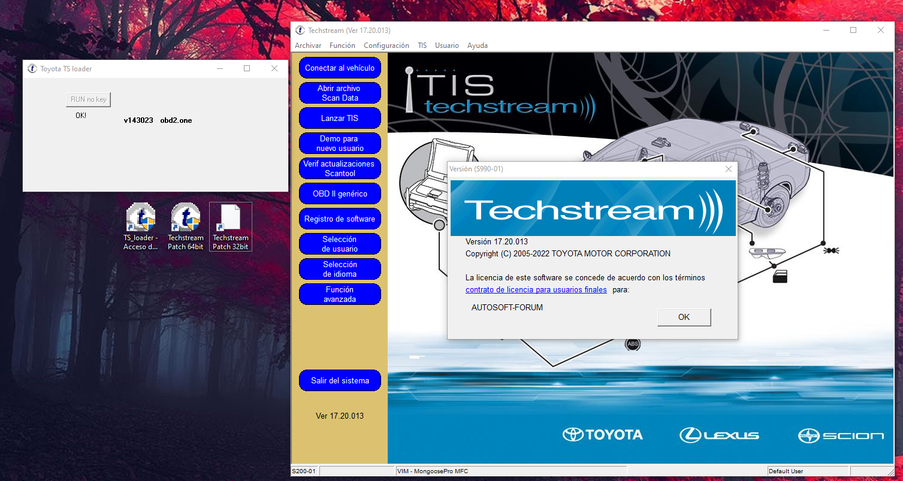903x481 pixels.
Task: Confirm the version dialog with OK
Action: (684, 317)
